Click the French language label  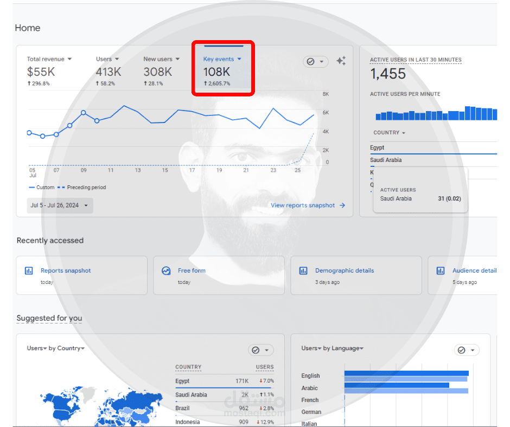click(x=310, y=400)
